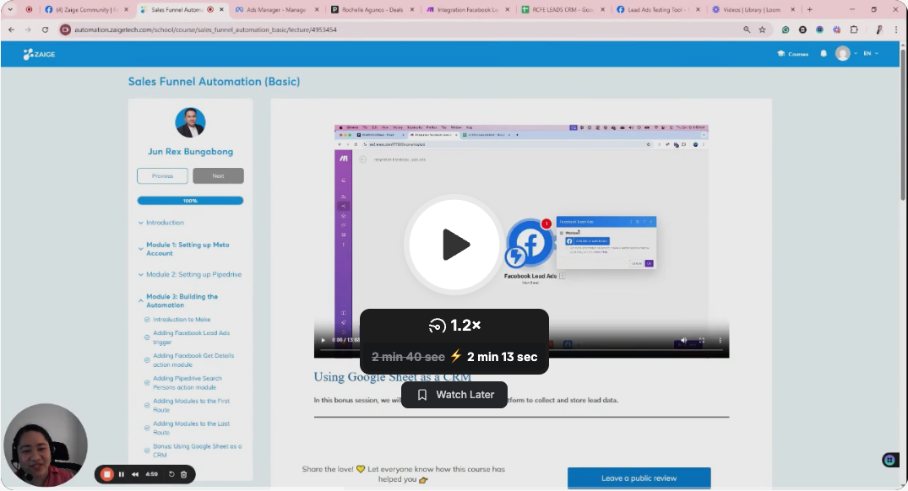The image size is (908, 491).
Task: Delete the recording with the trash icon
Action: (x=183, y=474)
